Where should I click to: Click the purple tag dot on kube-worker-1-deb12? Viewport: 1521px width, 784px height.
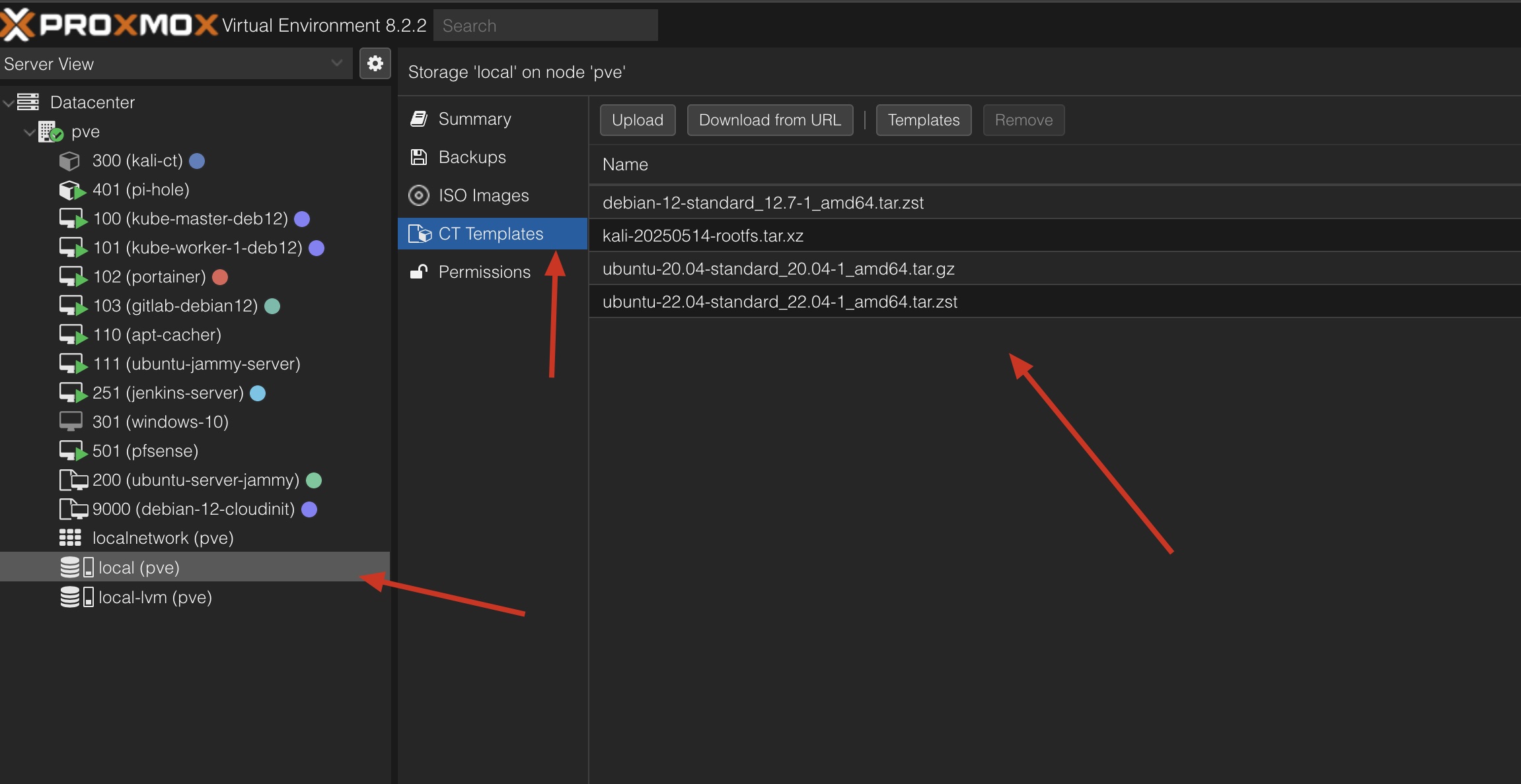pyautogui.click(x=316, y=248)
